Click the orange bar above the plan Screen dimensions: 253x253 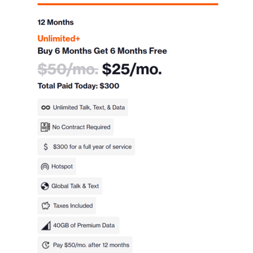click(x=128, y=4)
